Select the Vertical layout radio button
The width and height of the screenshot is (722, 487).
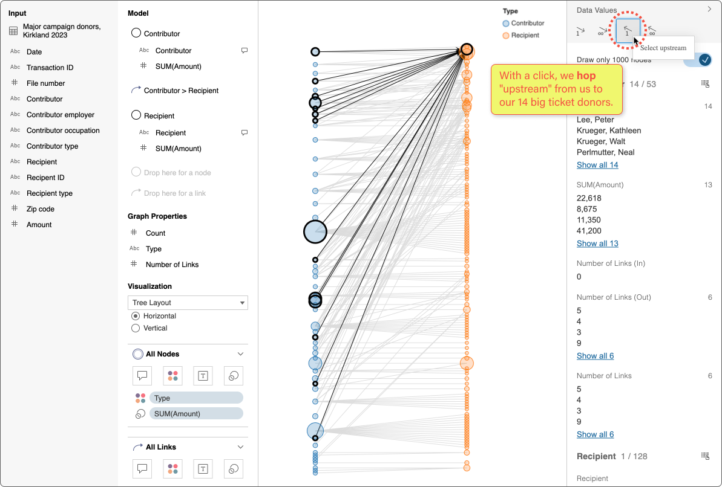136,328
